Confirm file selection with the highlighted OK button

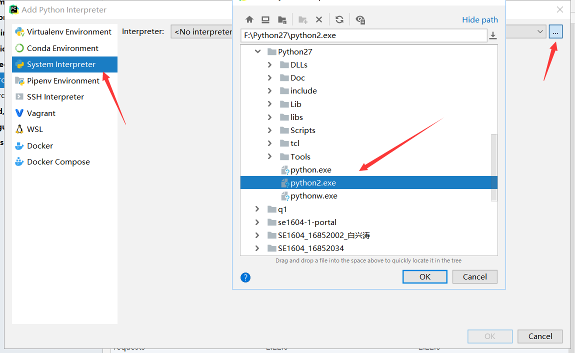[424, 277]
